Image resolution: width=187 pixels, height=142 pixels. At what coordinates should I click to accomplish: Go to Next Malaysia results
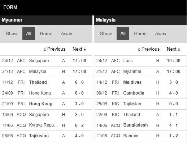(x=173, y=49)
